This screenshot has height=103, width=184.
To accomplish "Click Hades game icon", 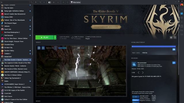I will (x=2, y=81).
